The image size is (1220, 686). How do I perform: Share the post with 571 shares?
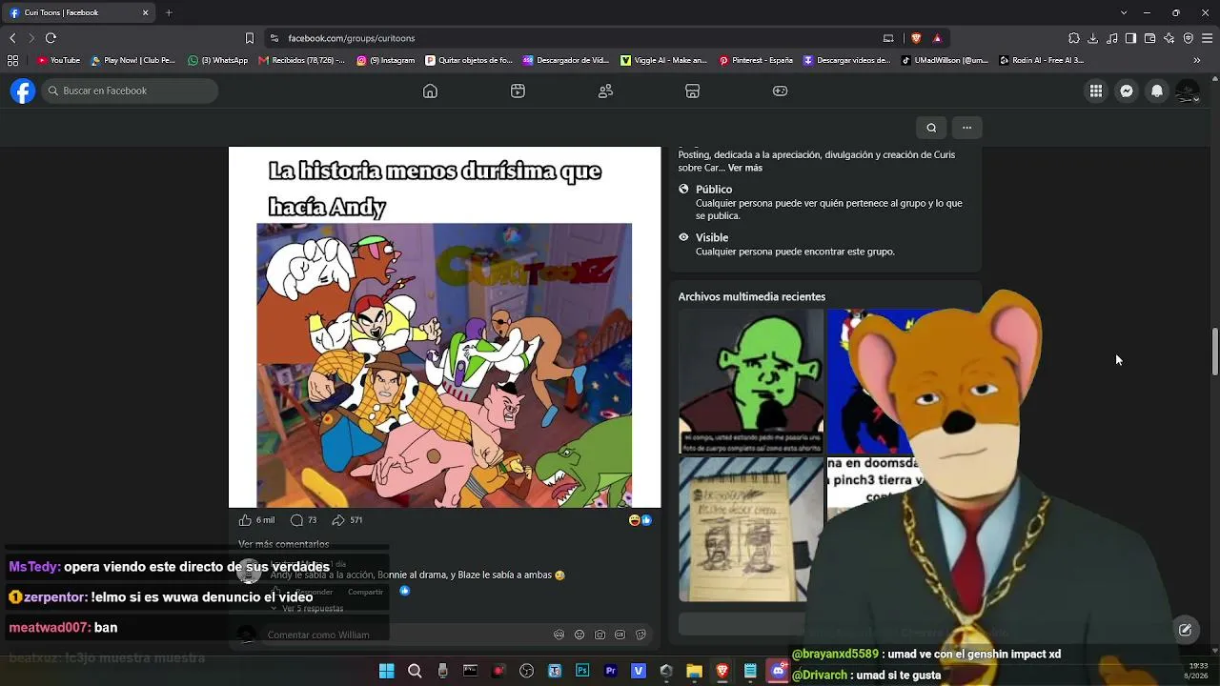click(x=338, y=520)
